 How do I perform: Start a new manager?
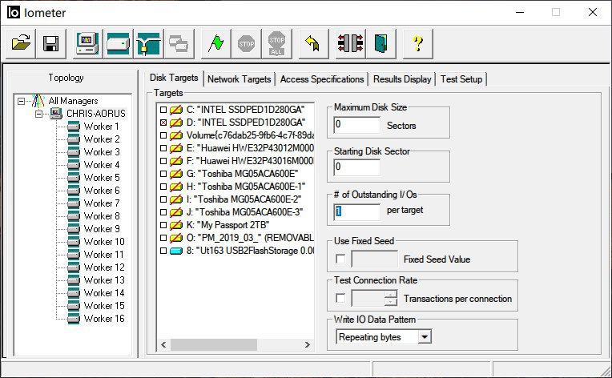88,43
